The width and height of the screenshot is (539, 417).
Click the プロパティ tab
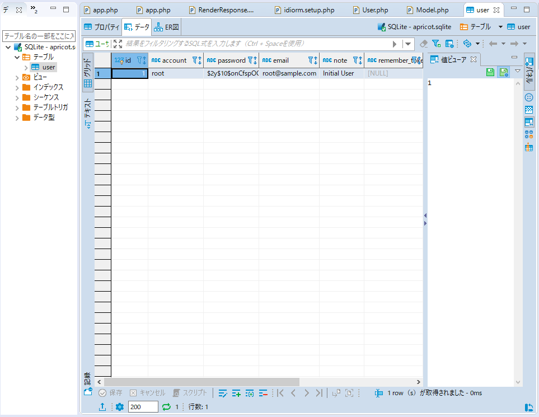tap(101, 27)
